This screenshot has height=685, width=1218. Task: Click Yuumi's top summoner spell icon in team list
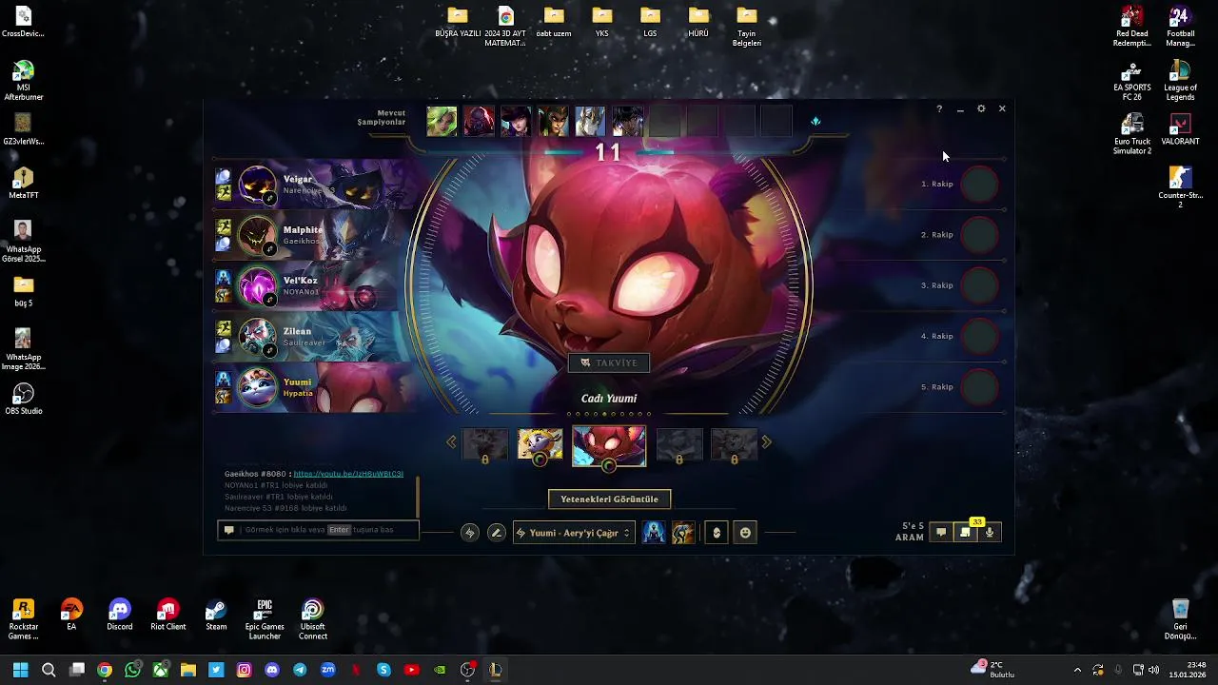(x=223, y=379)
